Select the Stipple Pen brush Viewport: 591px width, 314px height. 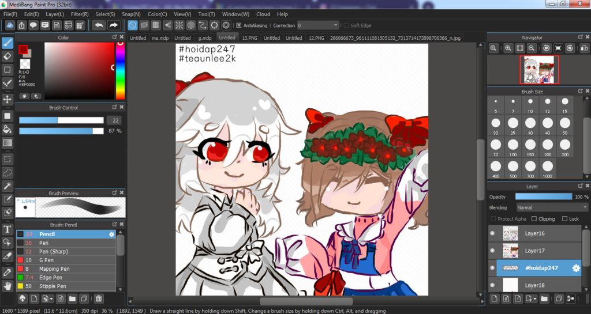pos(66,286)
